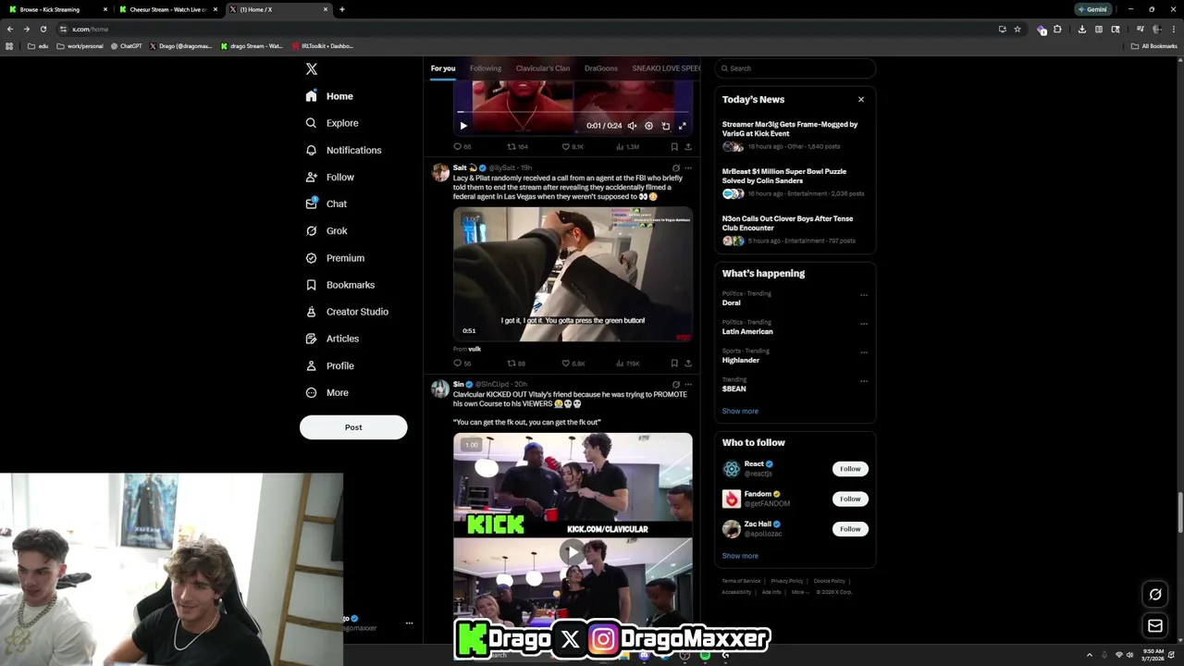Open more options on Sin's post
The image size is (1184, 666).
[x=687, y=385]
